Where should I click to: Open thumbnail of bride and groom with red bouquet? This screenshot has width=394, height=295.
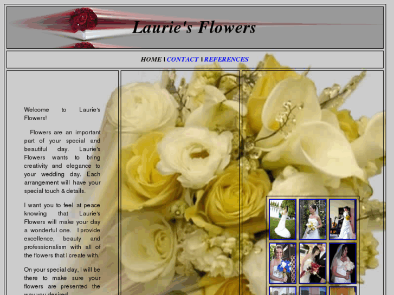[x=313, y=263]
